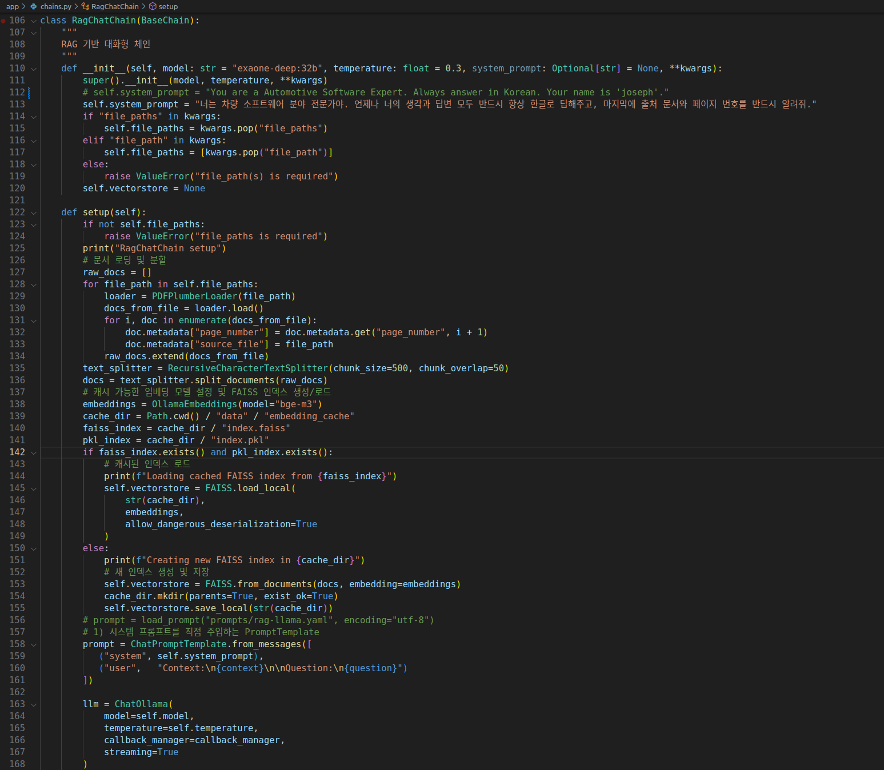Fold the for file_path loop at line 128
Screen dimensions: 884x770
(x=34, y=284)
